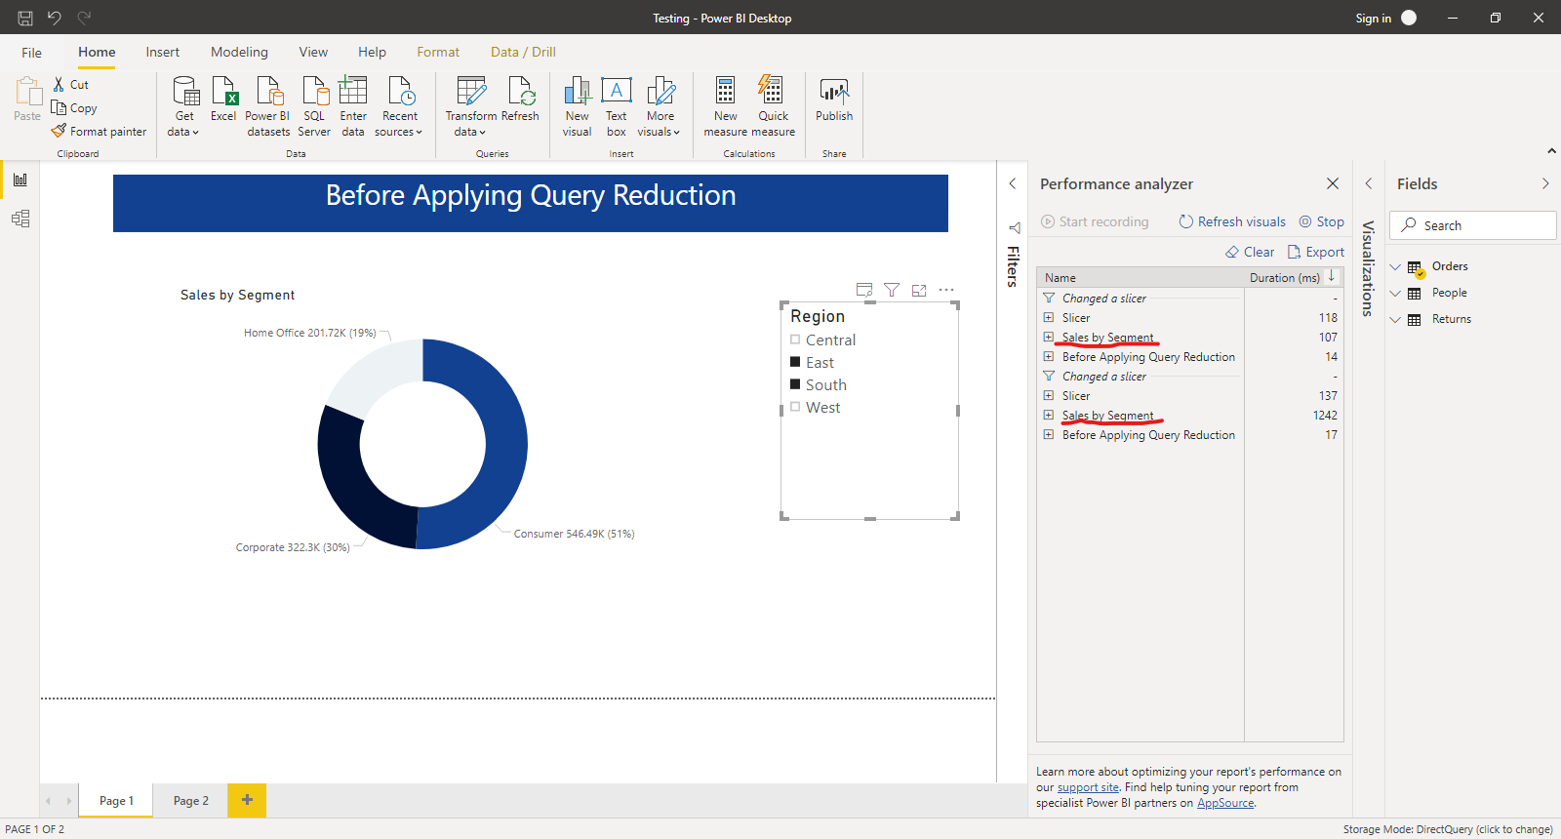Click the Storage Mode DirectQuery status
The height and width of the screenshot is (839, 1561).
[1448, 829]
